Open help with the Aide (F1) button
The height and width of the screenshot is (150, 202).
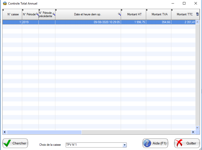[x=155, y=143]
